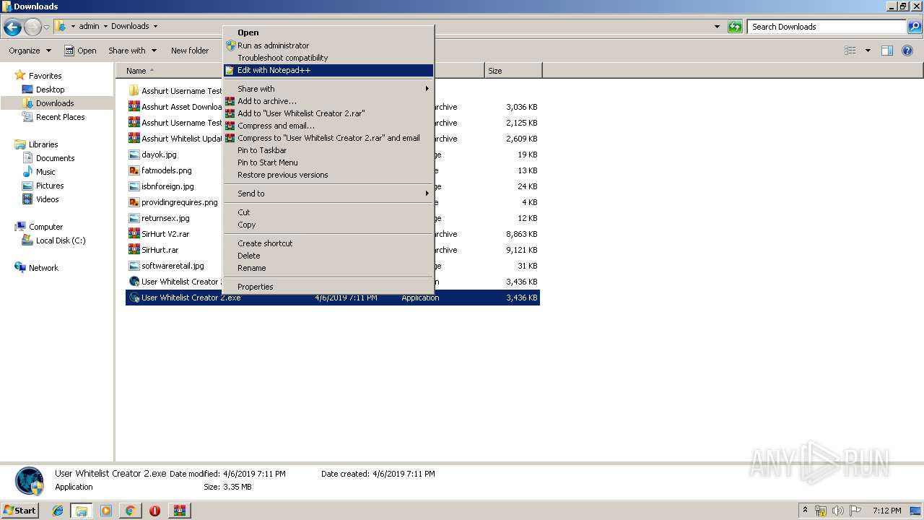
Task: Select Restore previous versions entry
Action: (x=328, y=175)
